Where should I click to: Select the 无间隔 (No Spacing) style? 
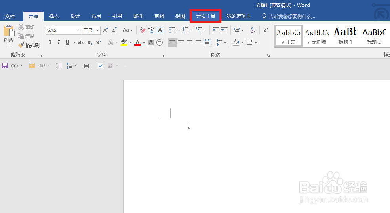[317, 36]
